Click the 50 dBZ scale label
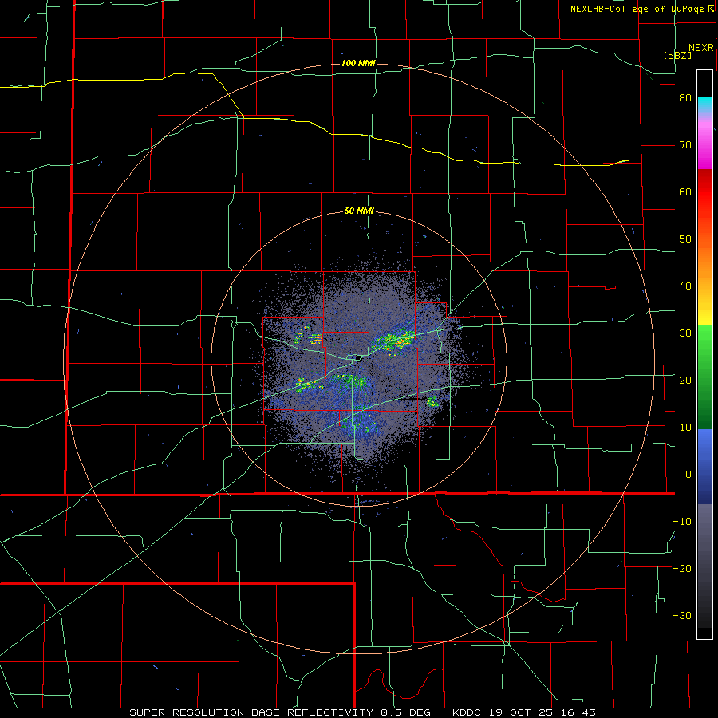Viewport: 718px width, 718px height. point(685,239)
